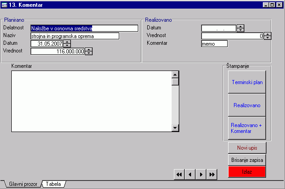Increase the planned Datum value

click(67, 42)
